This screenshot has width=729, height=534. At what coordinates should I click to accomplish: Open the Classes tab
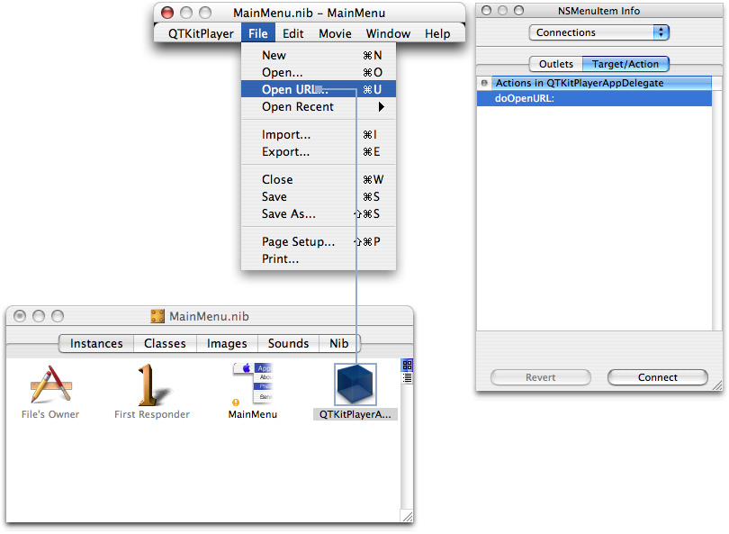click(x=165, y=343)
